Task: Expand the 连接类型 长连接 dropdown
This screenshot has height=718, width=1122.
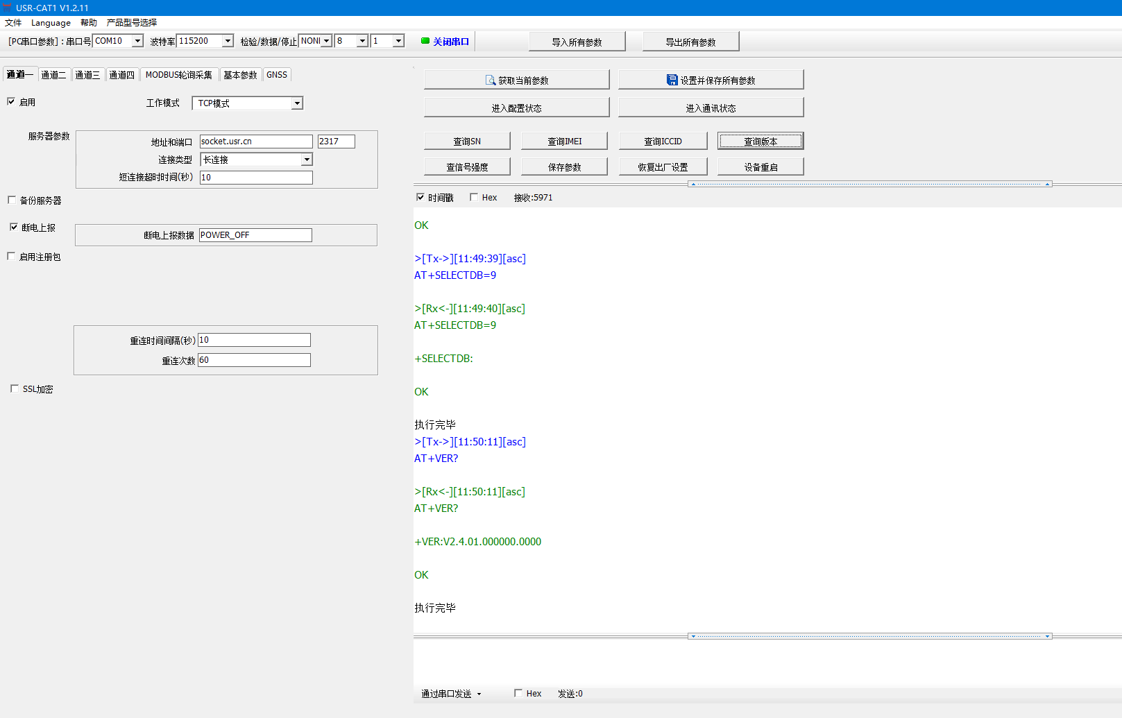Action: (306, 160)
